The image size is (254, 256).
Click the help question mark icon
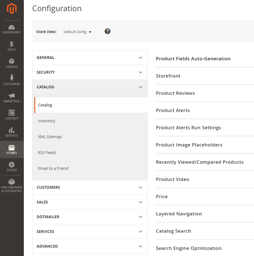point(108,31)
